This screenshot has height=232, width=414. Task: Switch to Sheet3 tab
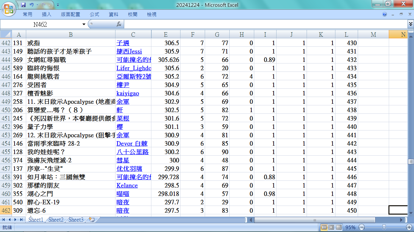point(76,220)
